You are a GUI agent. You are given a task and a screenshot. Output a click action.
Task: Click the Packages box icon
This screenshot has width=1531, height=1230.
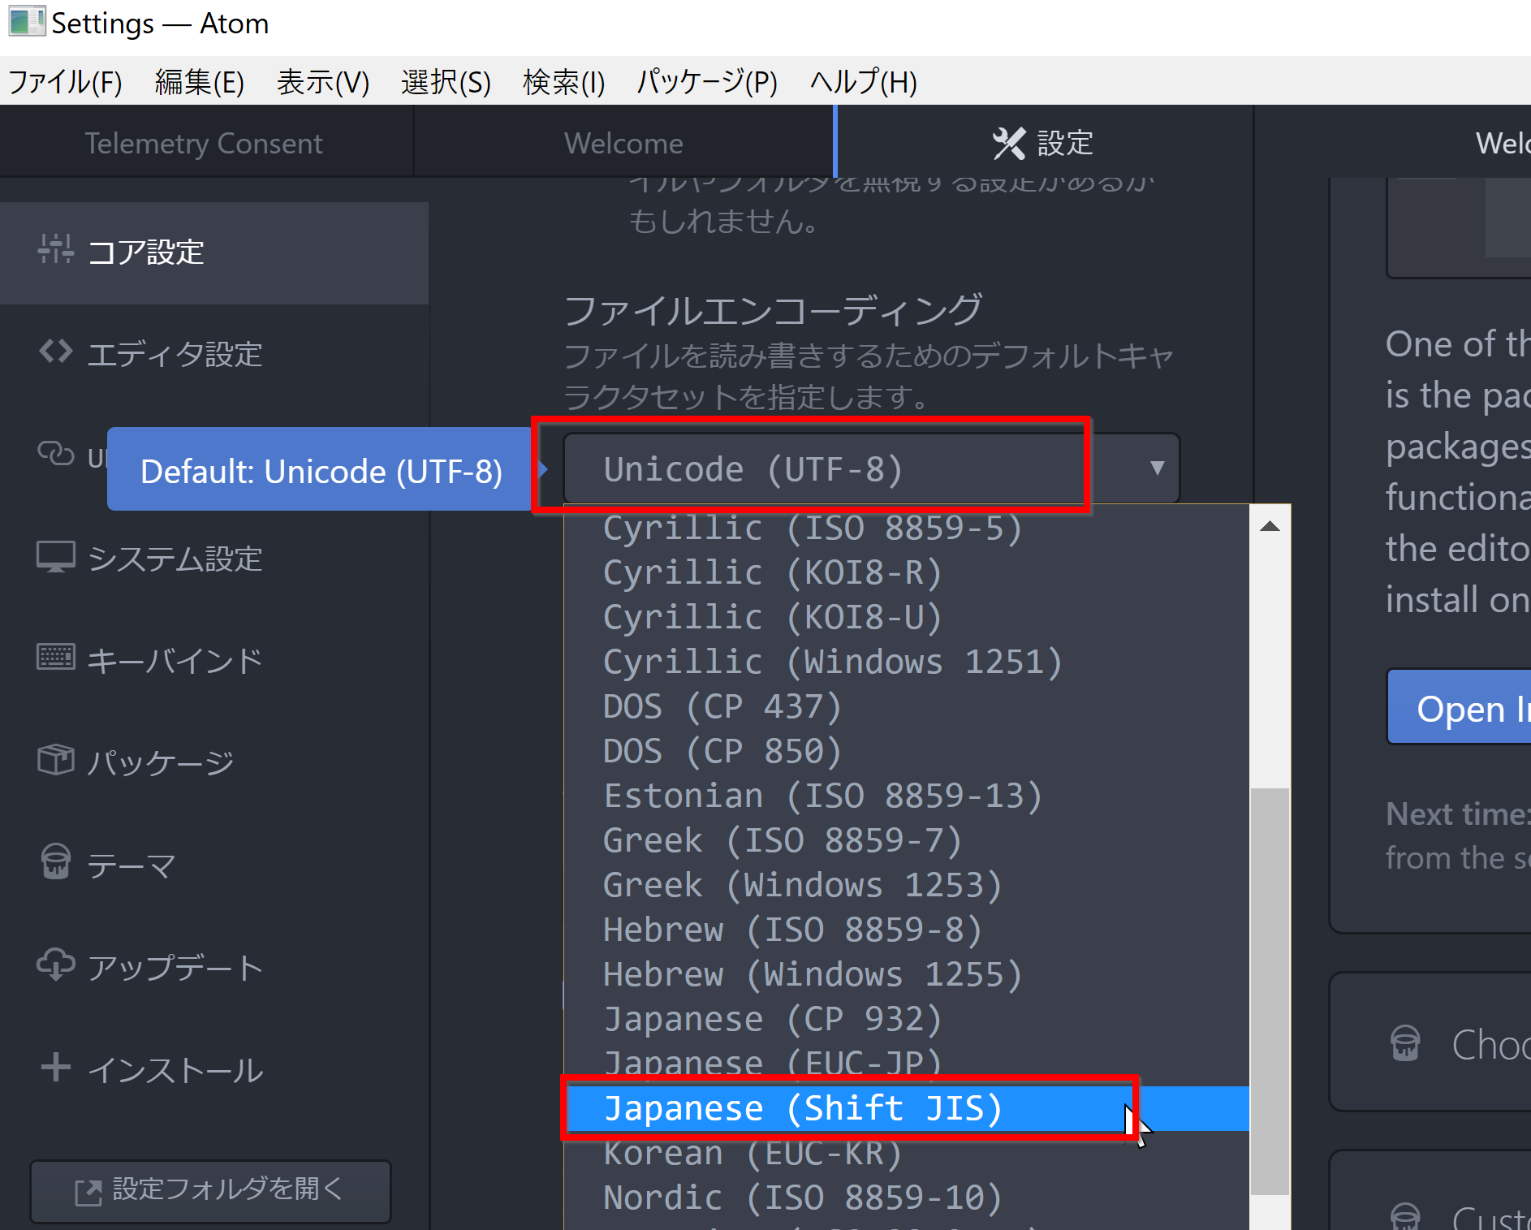coord(56,760)
